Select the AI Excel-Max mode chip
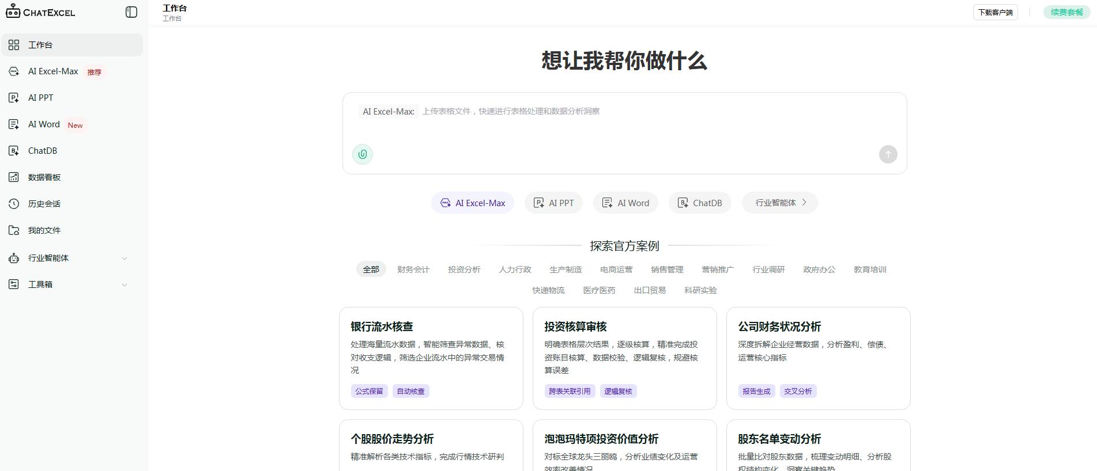Viewport: 1097px width, 471px height. [473, 203]
